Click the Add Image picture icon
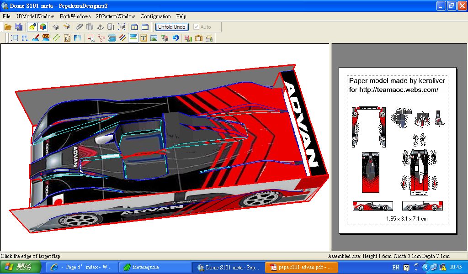Image resolution: width=468 pixels, height=274 pixels. point(154,38)
